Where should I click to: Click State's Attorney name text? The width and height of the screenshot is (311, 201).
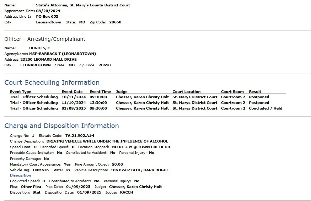(83, 5)
